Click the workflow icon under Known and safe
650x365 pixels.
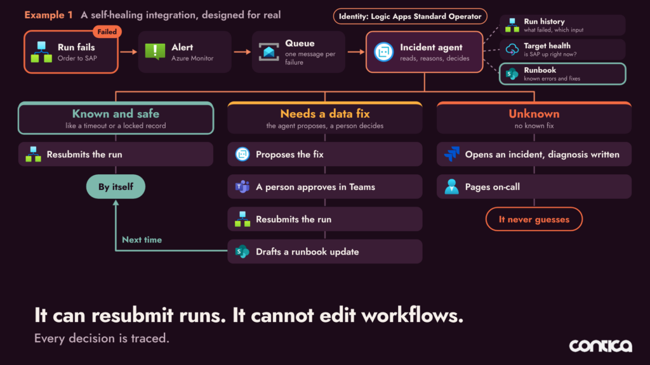click(x=33, y=155)
